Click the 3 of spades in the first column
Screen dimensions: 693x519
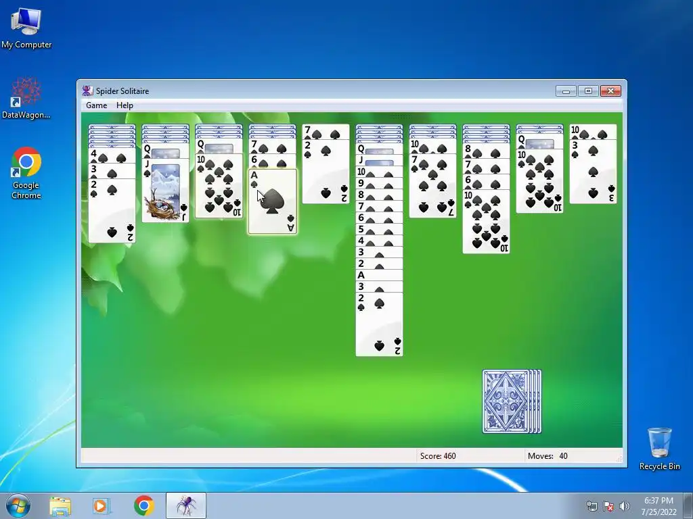(x=112, y=171)
